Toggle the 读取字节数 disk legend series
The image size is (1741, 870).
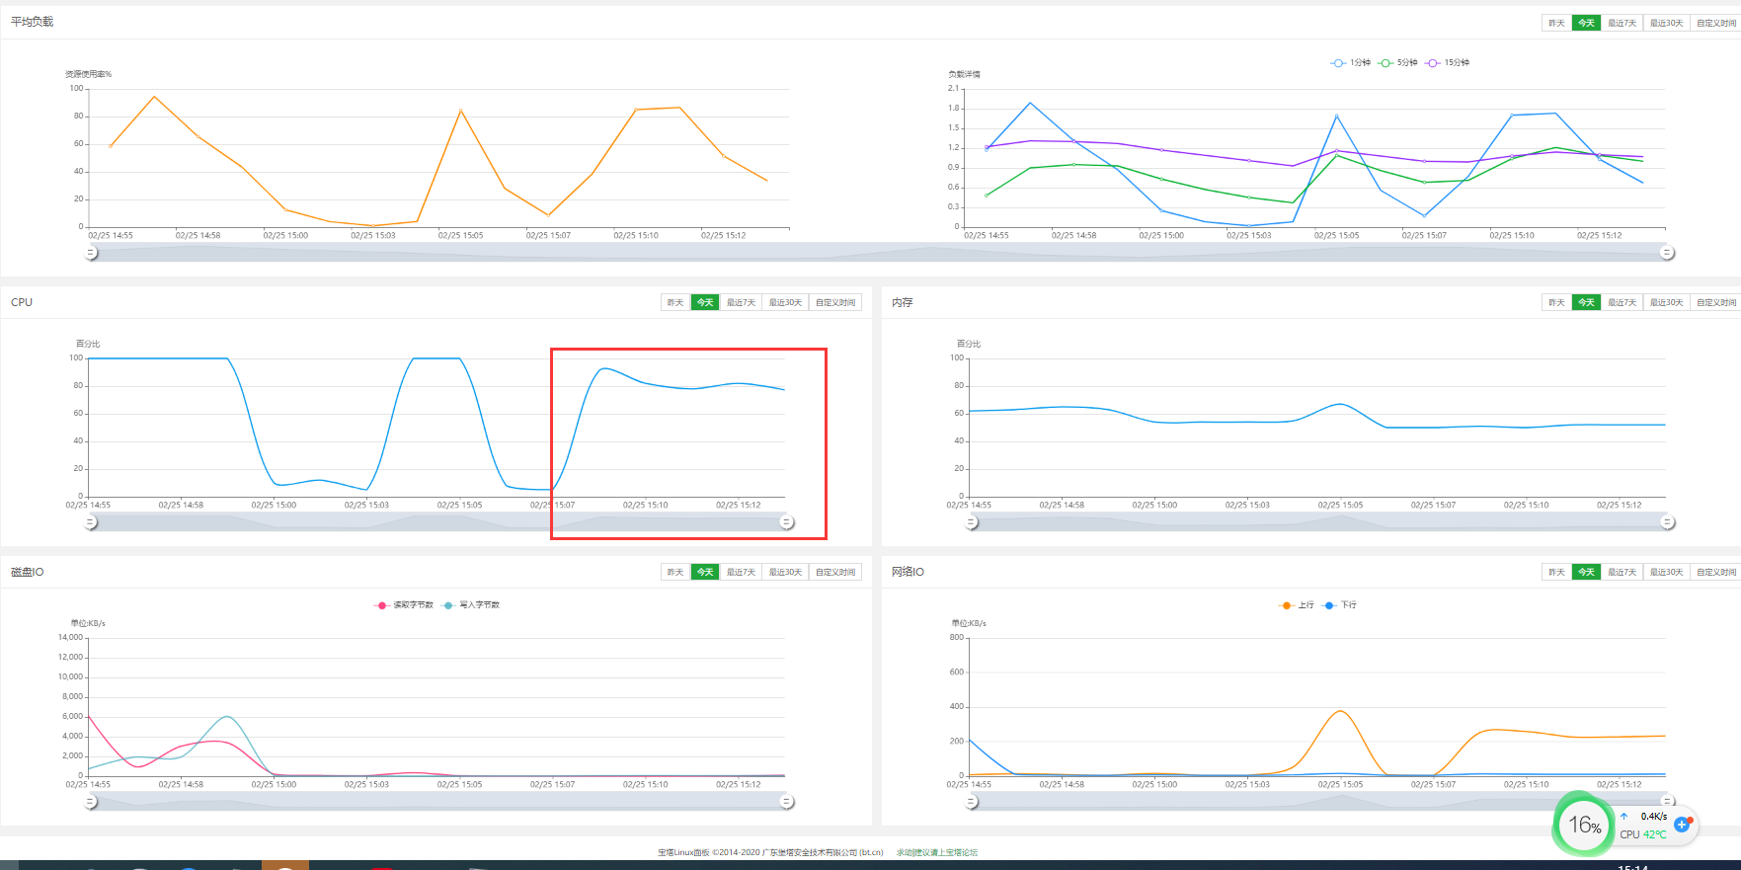tap(404, 604)
